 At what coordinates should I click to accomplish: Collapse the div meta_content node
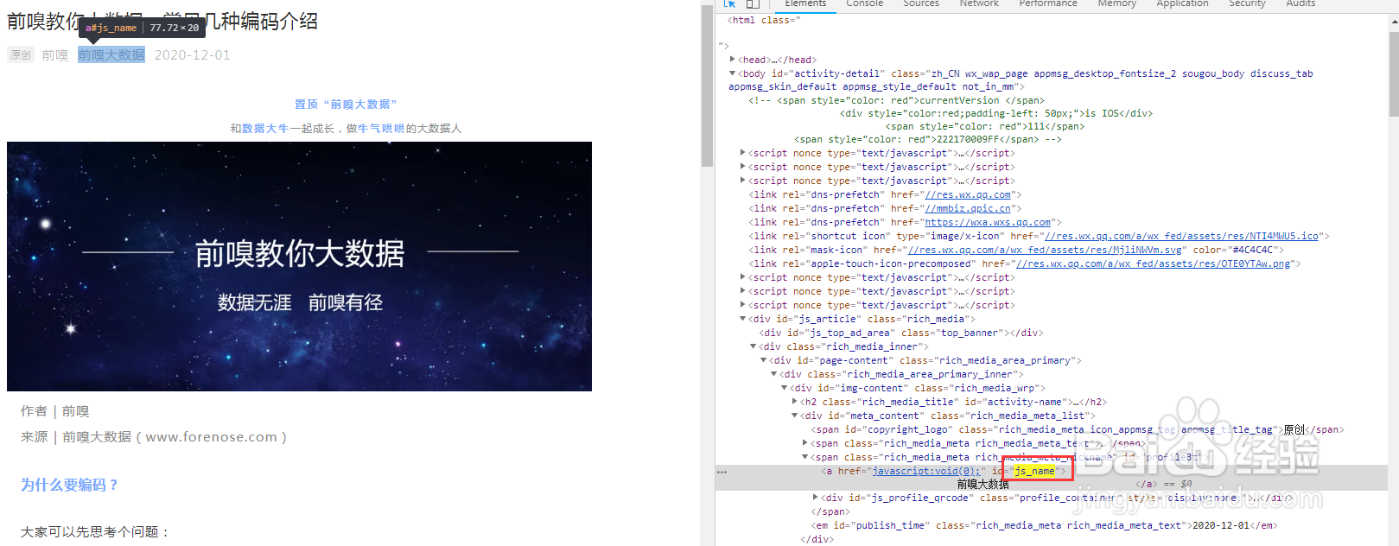[794, 416]
